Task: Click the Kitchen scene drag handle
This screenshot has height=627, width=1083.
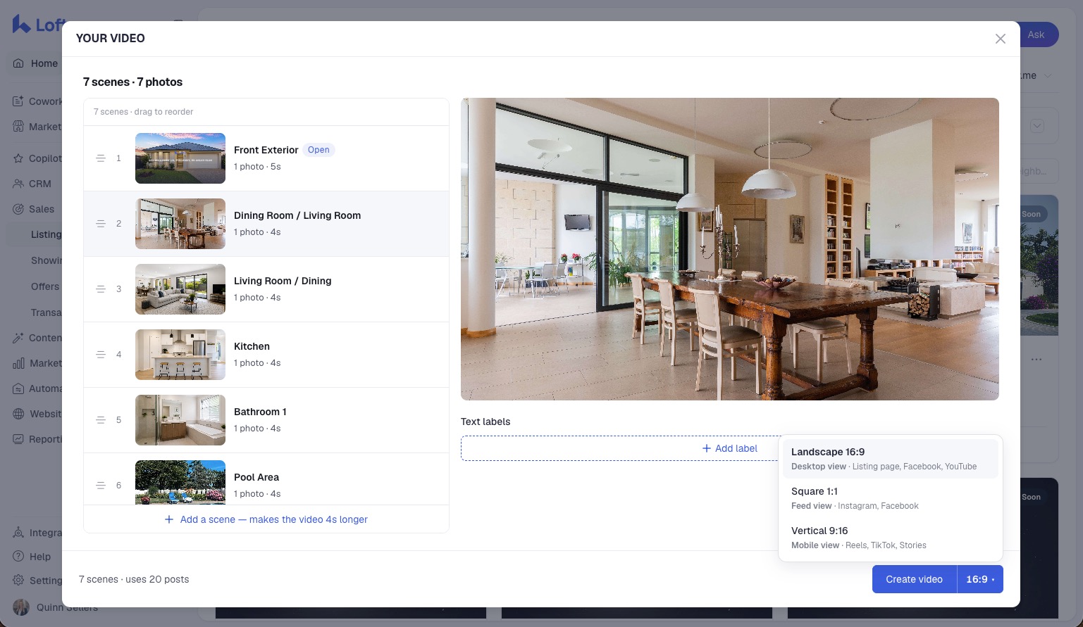Action: coord(101,355)
